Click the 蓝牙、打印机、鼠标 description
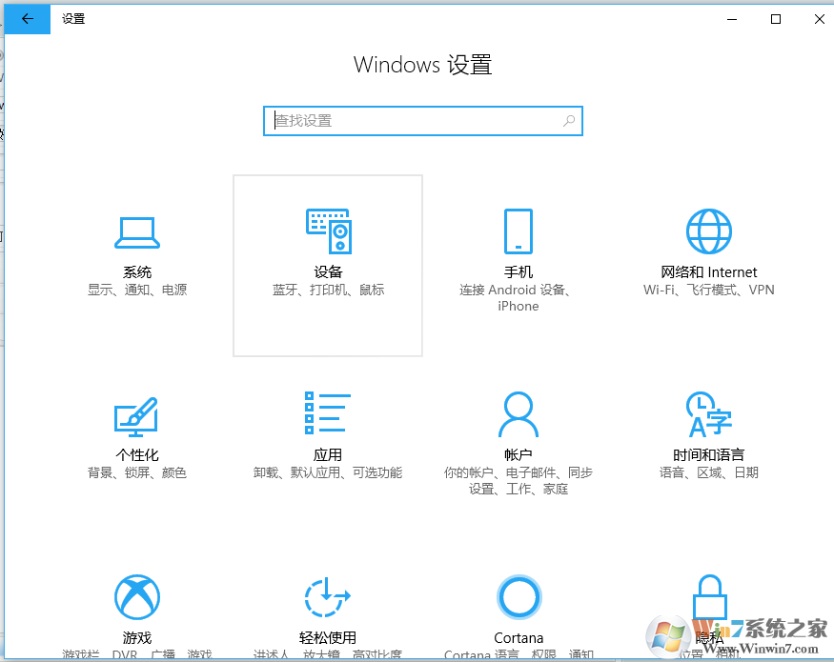The image size is (834, 662). 328,290
